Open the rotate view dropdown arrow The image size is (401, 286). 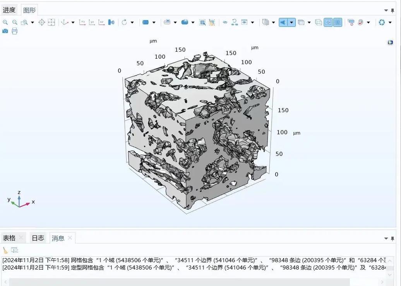tap(132, 22)
